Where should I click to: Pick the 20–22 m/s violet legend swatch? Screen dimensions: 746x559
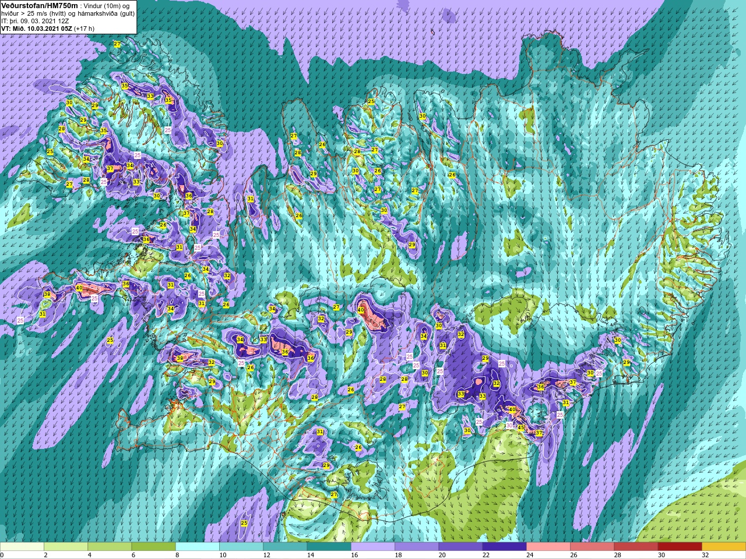tap(460, 546)
